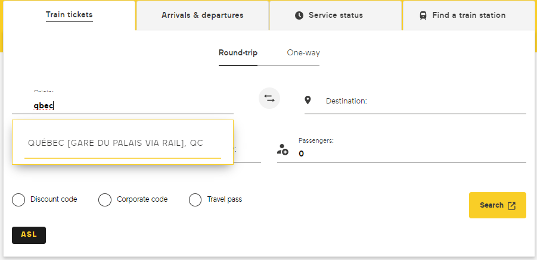The width and height of the screenshot is (537, 260).
Task: Choose the Corporate code option
Action: click(x=105, y=200)
